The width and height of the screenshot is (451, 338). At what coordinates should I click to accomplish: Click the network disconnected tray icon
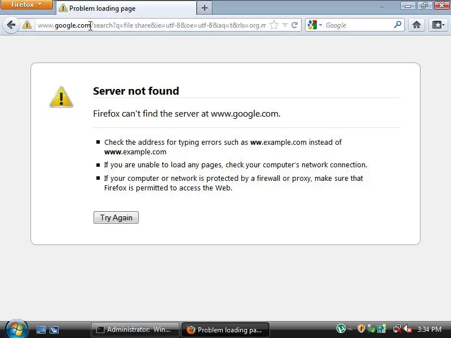coord(397,328)
